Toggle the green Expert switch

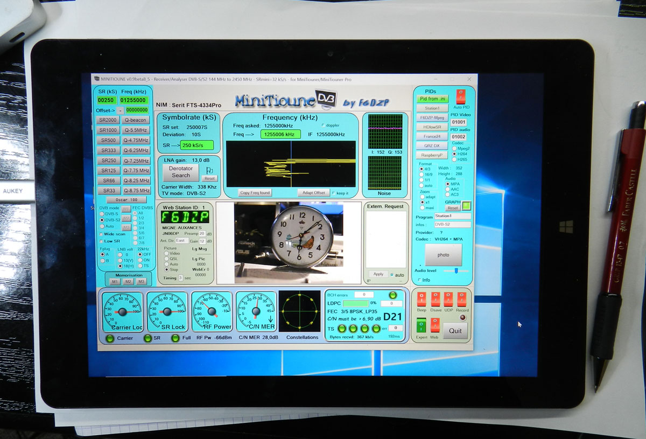[421, 325]
